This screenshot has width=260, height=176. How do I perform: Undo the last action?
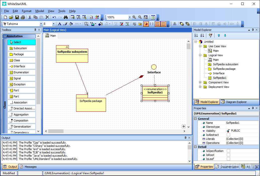tap(54, 17)
